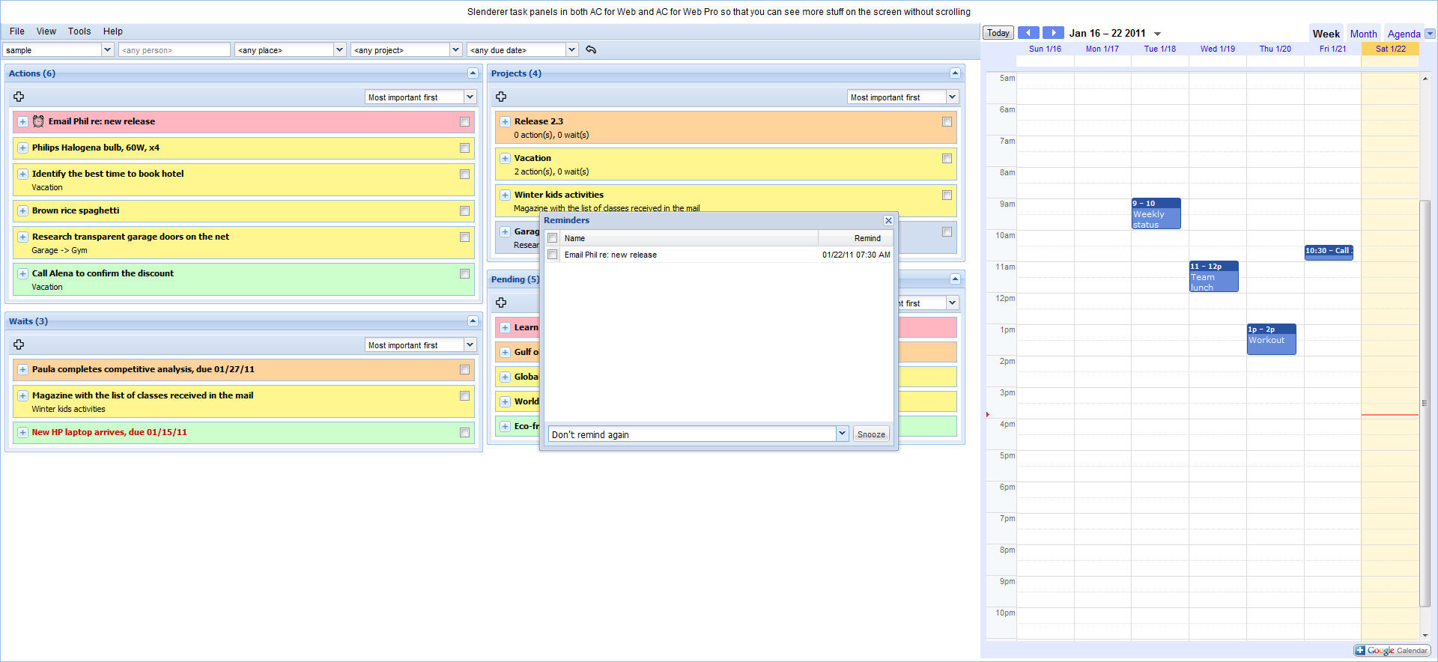
Task: Open the Don't remind again snooze dropdown
Action: [x=842, y=434]
